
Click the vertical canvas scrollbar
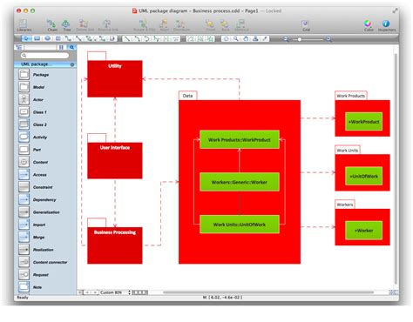pyautogui.click(x=396, y=168)
